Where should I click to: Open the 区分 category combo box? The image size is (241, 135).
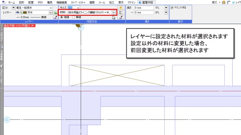pyautogui.click(x=34, y=7)
